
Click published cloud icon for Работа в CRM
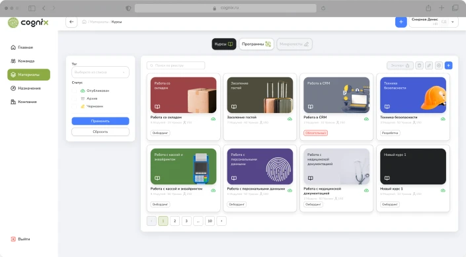(366, 119)
